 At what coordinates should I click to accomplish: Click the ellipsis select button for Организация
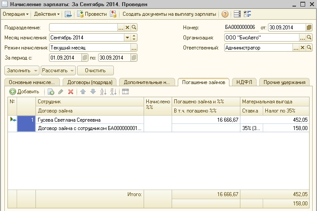(303, 37)
